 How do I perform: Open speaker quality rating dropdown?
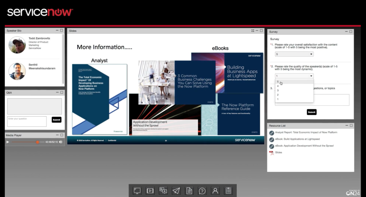(294, 76)
